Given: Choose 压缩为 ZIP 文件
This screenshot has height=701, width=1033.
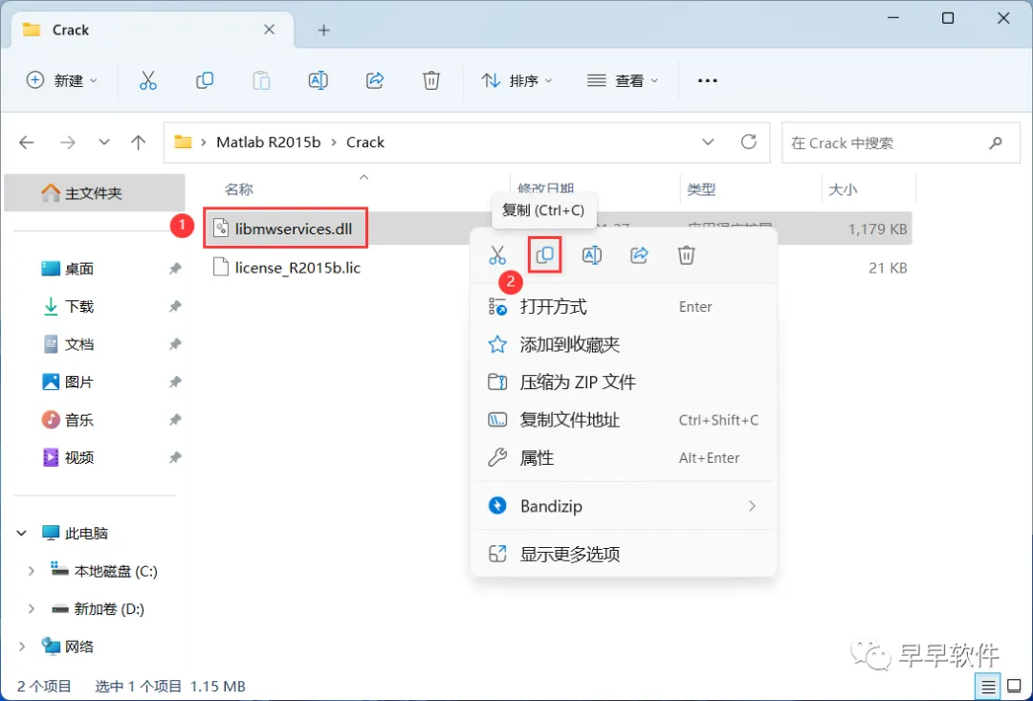Looking at the screenshot, I should [x=624, y=383].
